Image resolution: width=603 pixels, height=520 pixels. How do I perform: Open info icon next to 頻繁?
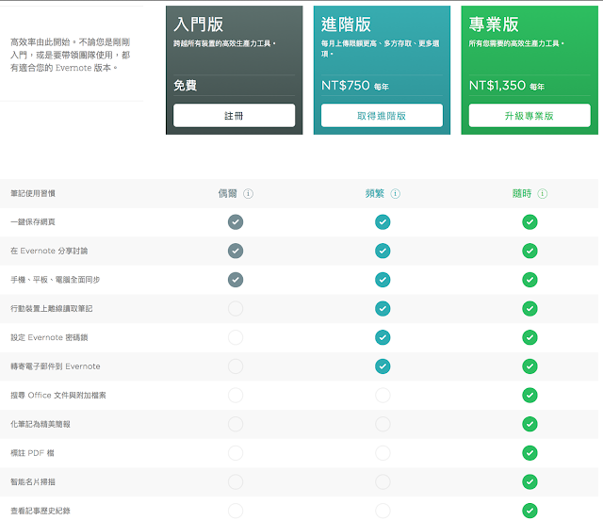396,193
